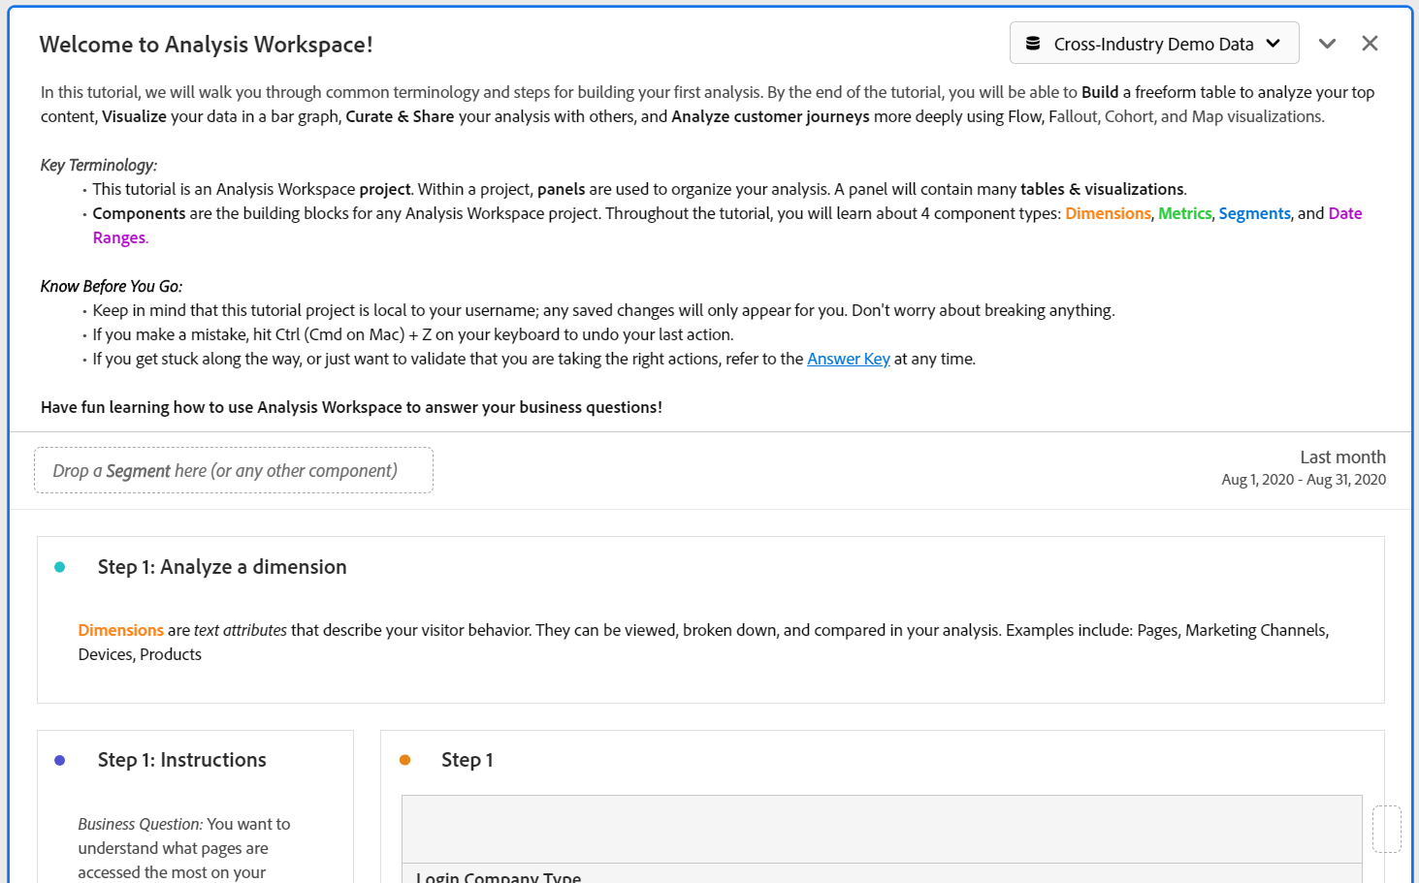Click the Know Before You Go: heading

(x=112, y=286)
